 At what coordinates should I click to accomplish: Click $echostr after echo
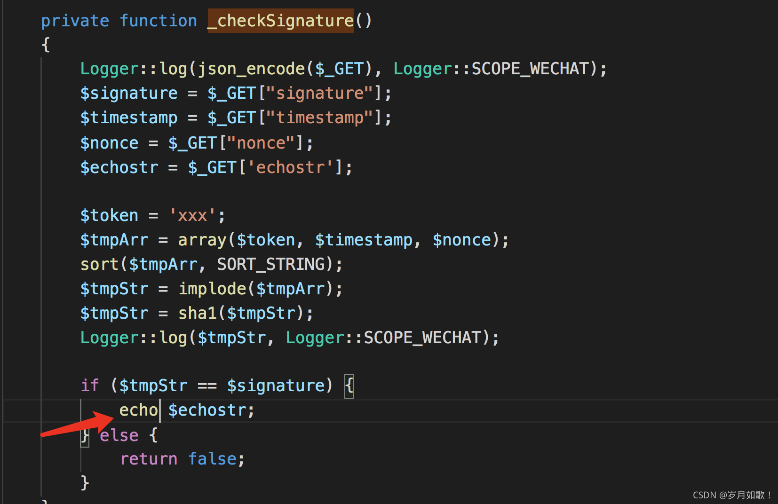(x=207, y=410)
